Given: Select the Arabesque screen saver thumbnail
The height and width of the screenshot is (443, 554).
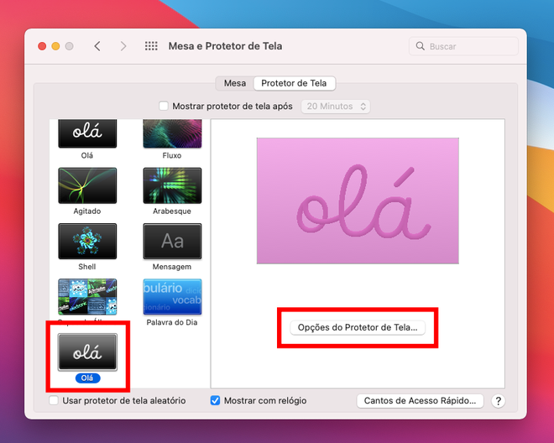Looking at the screenshot, I should coord(172,185).
